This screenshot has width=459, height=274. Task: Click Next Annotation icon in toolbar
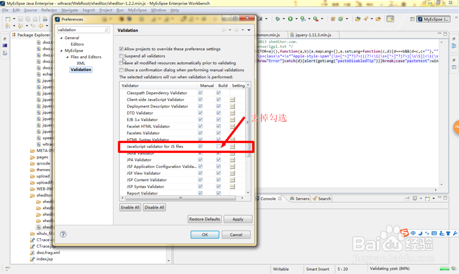7,26
